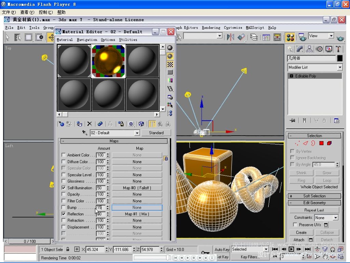Click the Map #1 (Mix) reflection button
350x263 pixels.
coord(137,214)
